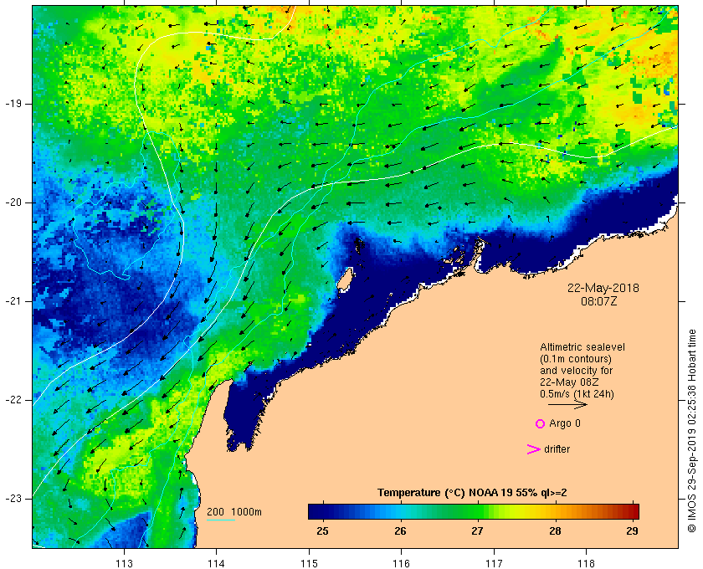Viewport: 703px width, 569px height.
Task: Click the 116 longitude axis label
Action: point(401,563)
